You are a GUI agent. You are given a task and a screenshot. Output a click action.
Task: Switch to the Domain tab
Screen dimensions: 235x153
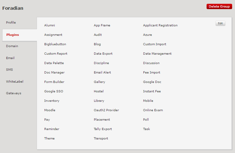click(12, 46)
